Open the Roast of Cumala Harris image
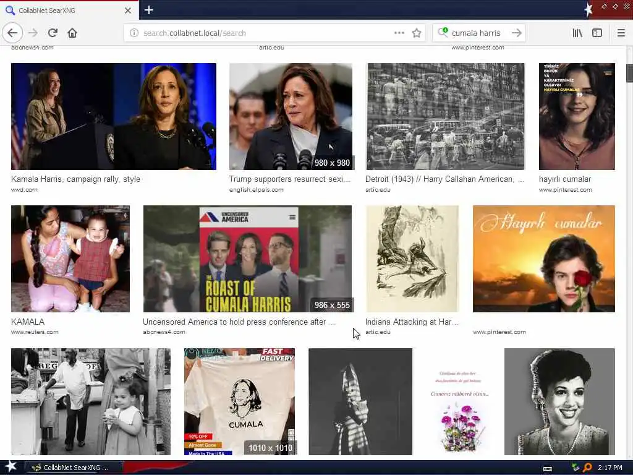 coord(247,259)
